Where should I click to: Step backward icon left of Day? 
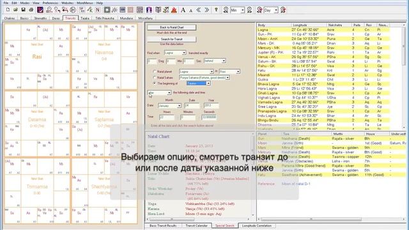(x=259, y=10)
